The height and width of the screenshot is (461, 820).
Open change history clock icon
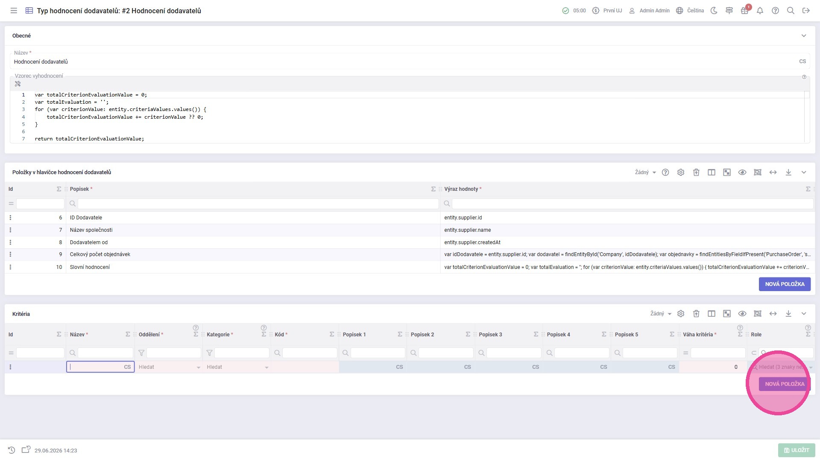point(12,450)
